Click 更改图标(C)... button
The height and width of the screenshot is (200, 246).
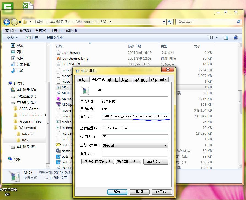point(129,162)
